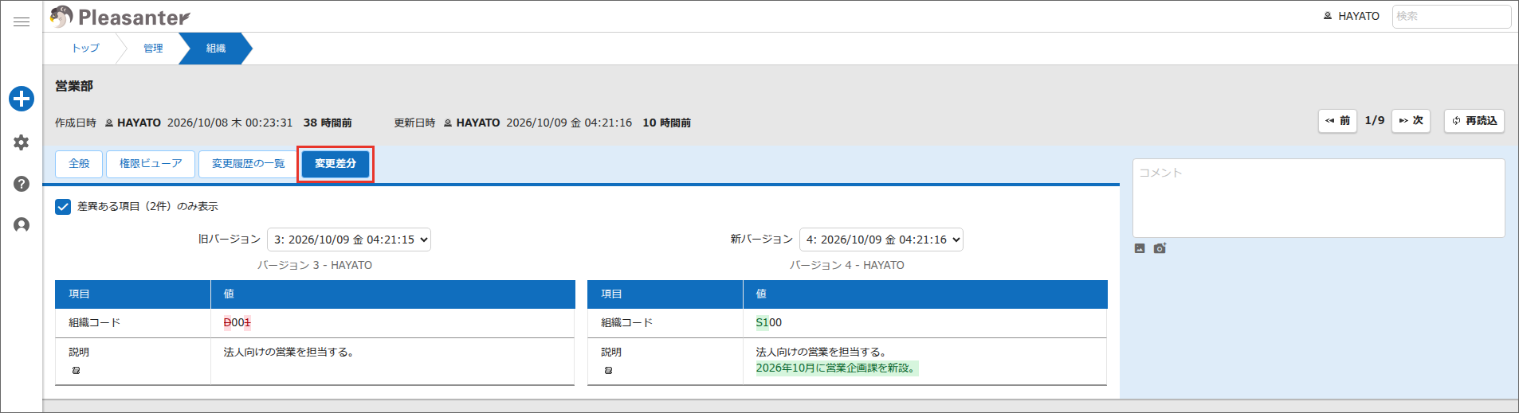This screenshot has width=1519, height=413.
Task: Click the 前 previous record button
Action: pyautogui.click(x=1337, y=121)
